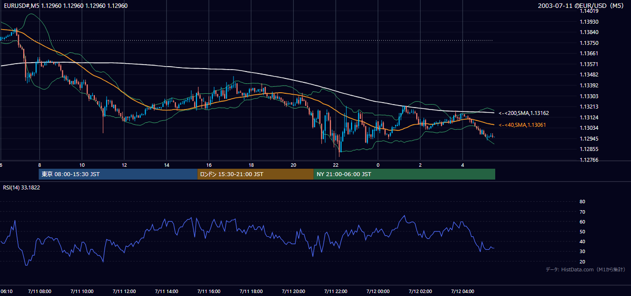
Task: Click price level 1.13303 on the price axis
Action: [589, 96]
